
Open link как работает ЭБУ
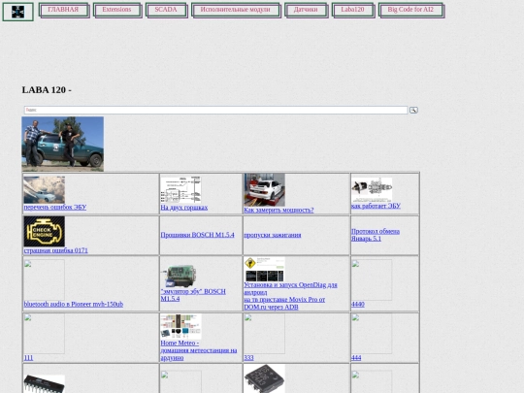pos(376,206)
